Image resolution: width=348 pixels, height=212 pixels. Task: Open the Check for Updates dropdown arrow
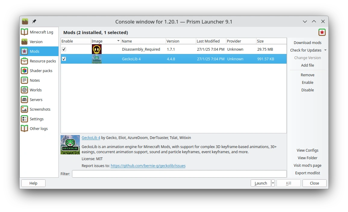pos(325,50)
